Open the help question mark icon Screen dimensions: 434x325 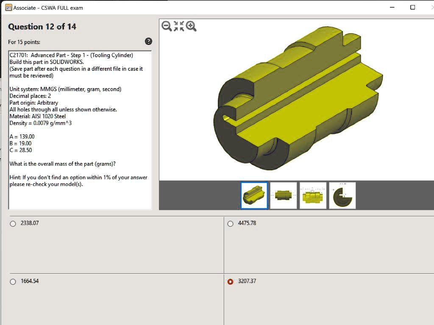pyautogui.click(x=148, y=41)
